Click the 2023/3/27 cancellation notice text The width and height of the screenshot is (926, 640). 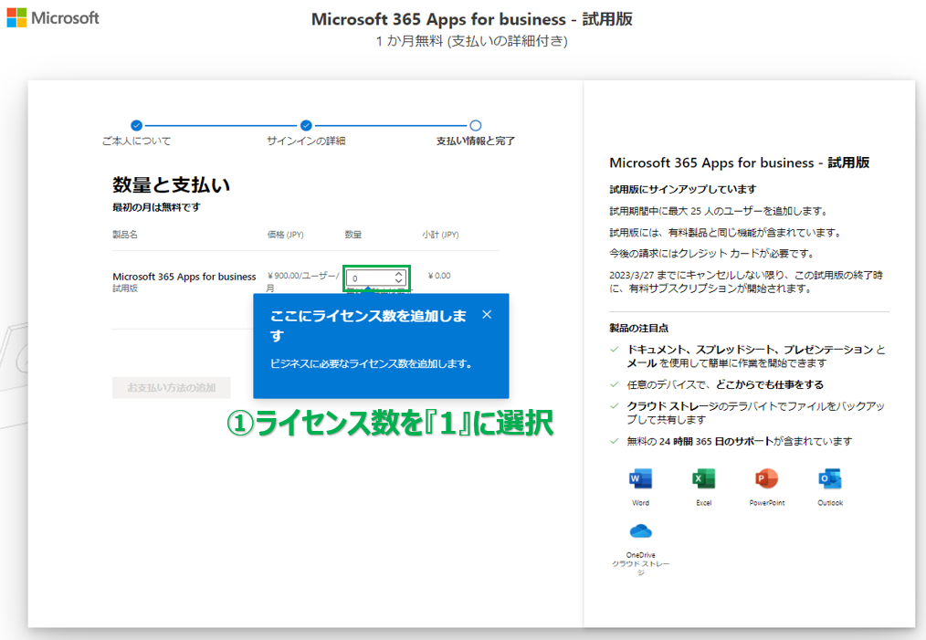(746, 281)
